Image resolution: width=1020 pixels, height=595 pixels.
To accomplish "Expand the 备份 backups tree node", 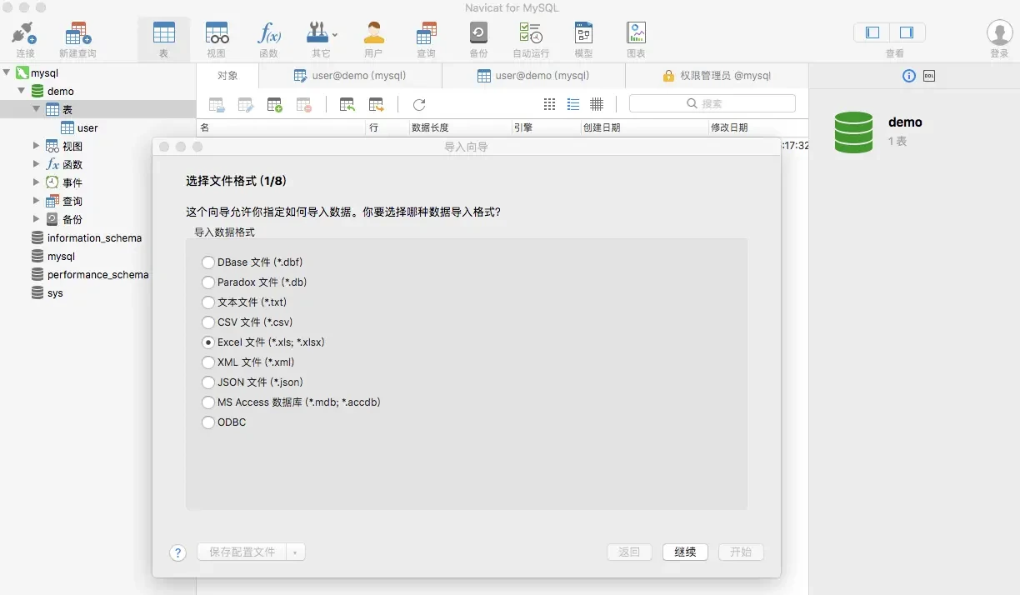I will 36,219.
